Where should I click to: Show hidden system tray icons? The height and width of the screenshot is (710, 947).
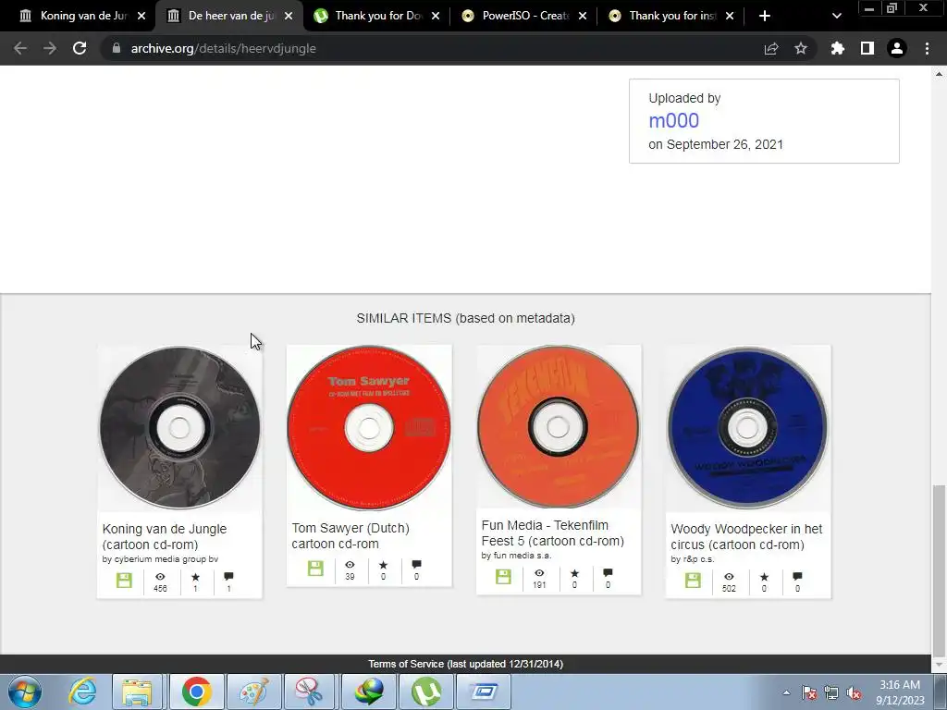[x=786, y=692]
